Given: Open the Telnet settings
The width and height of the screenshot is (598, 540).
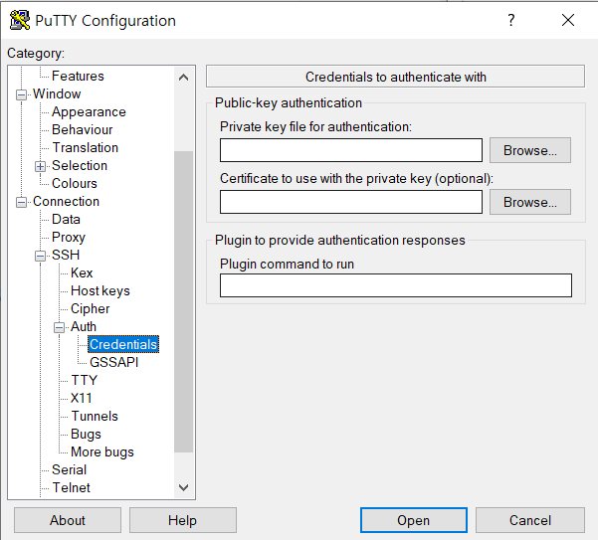Looking at the screenshot, I should (x=71, y=488).
